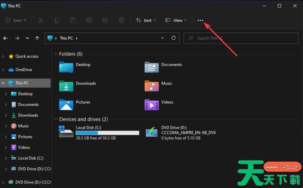Select OneDrive in navigation pane
The width and height of the screenshot is (303, 188).
coord(24,70)
